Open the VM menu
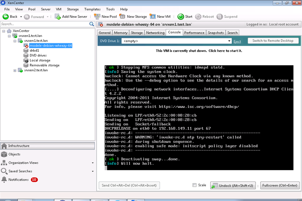Screen dimensions: 302x201 click(59, 9)
